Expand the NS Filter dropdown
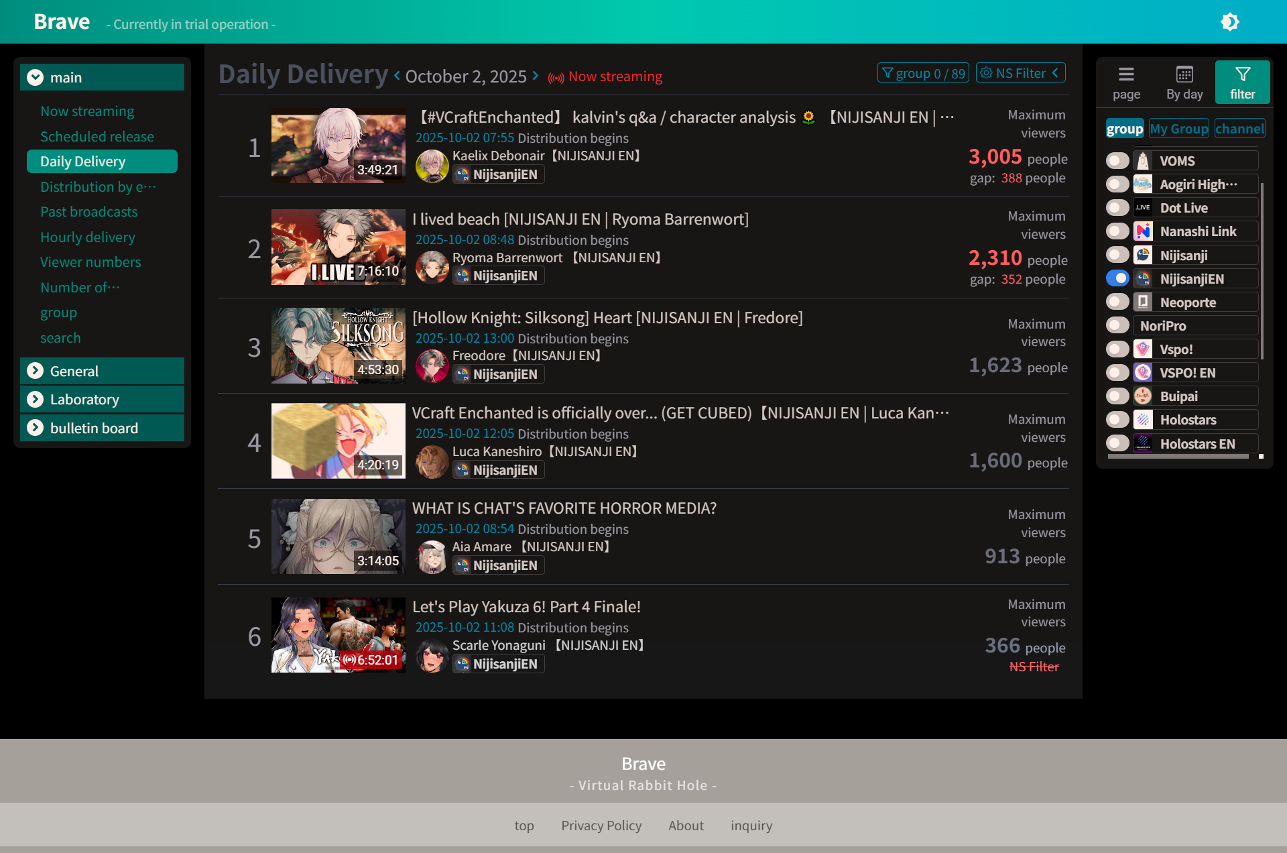This screenshot has height=853, width=1287. point(1020,72)
